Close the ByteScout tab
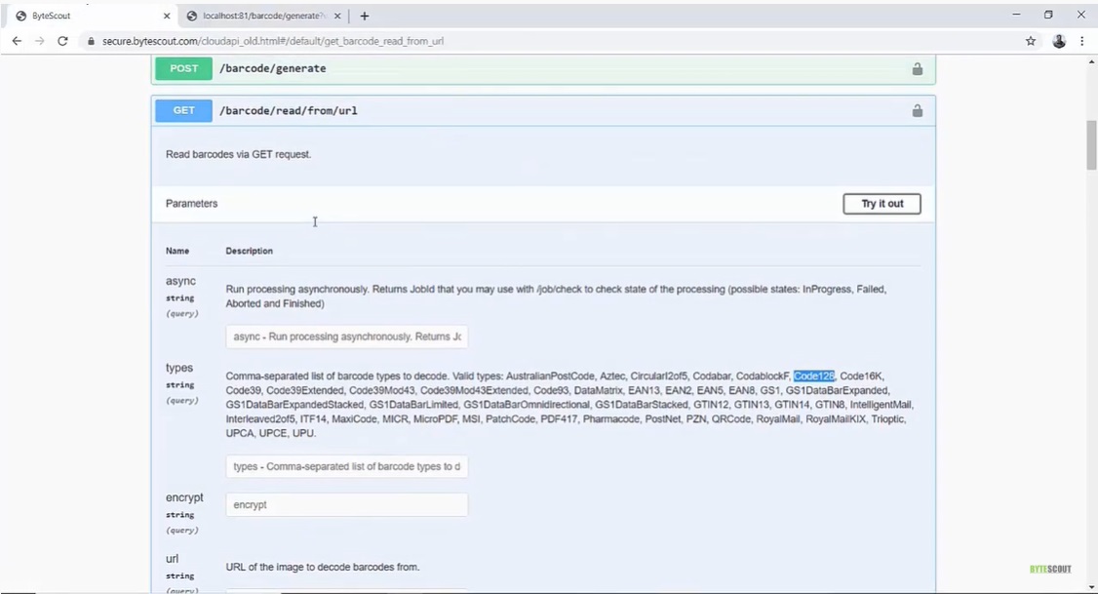This screenshot has width=1098, height=594. point(167,16)
